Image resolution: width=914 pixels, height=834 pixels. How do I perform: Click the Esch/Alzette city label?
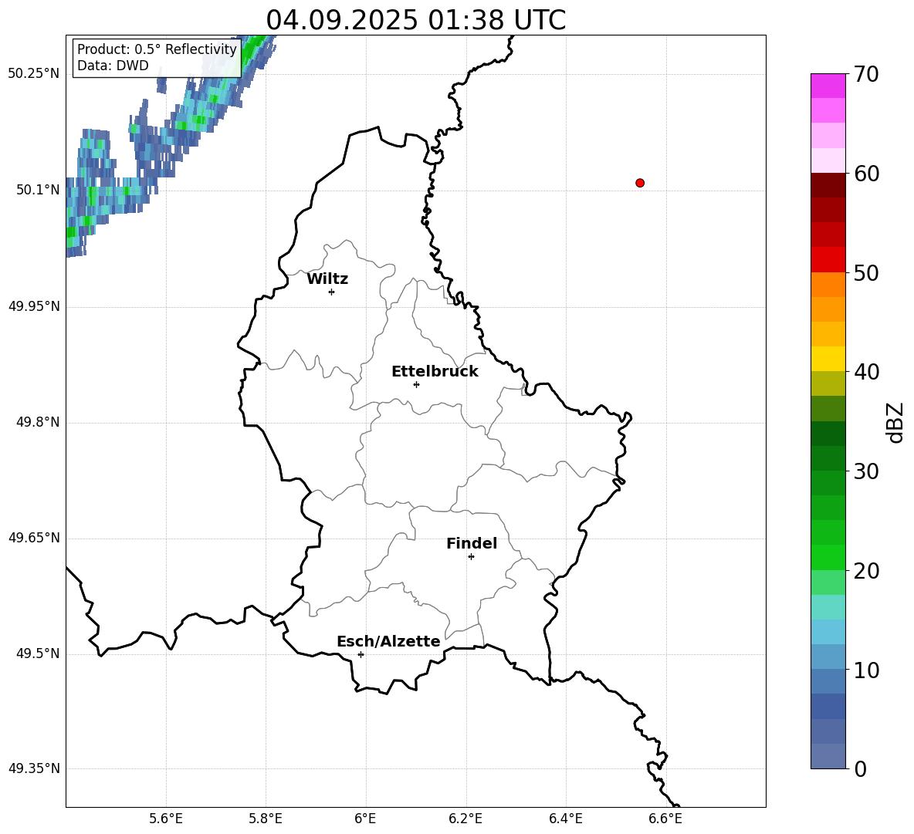(388, 641)
